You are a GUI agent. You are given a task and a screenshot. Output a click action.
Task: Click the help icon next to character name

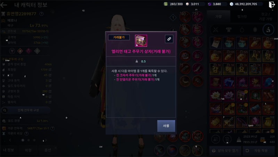pyautogui.click(x=41, y=14)
